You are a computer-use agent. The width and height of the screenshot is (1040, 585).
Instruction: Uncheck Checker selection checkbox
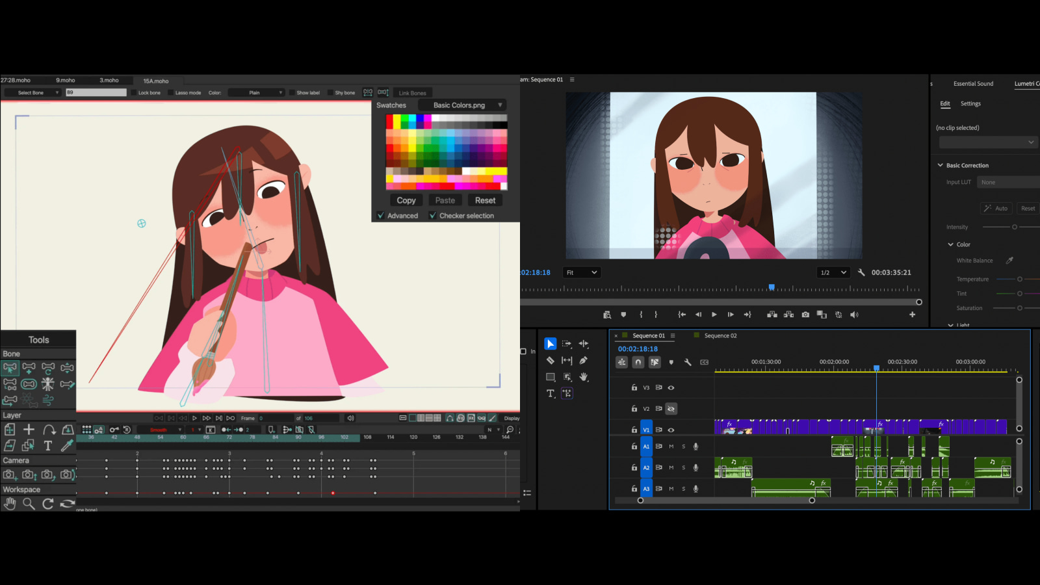(x=432, y=215)
